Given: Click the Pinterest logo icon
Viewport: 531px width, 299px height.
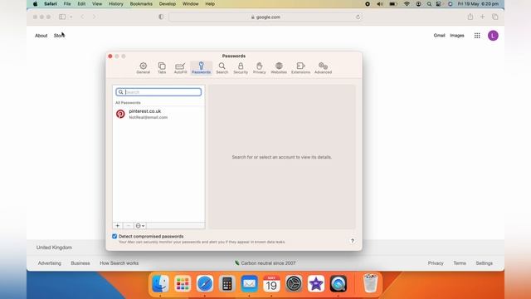Looking at the screenshot, I should (120, 114).
